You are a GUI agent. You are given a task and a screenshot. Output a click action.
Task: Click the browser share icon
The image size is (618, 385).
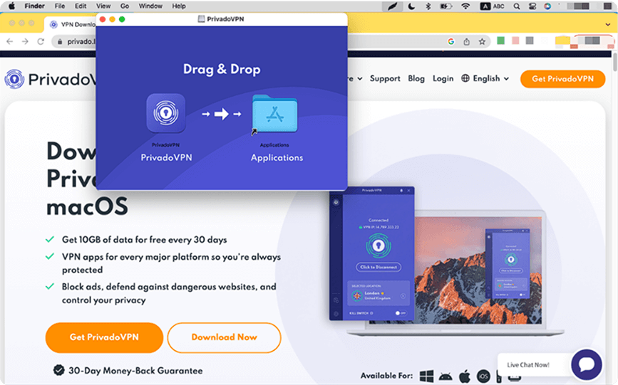coord(466,42)
